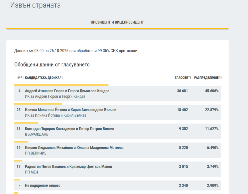
Task: Click the 6.490% distribution value
Action: [213, 148]
